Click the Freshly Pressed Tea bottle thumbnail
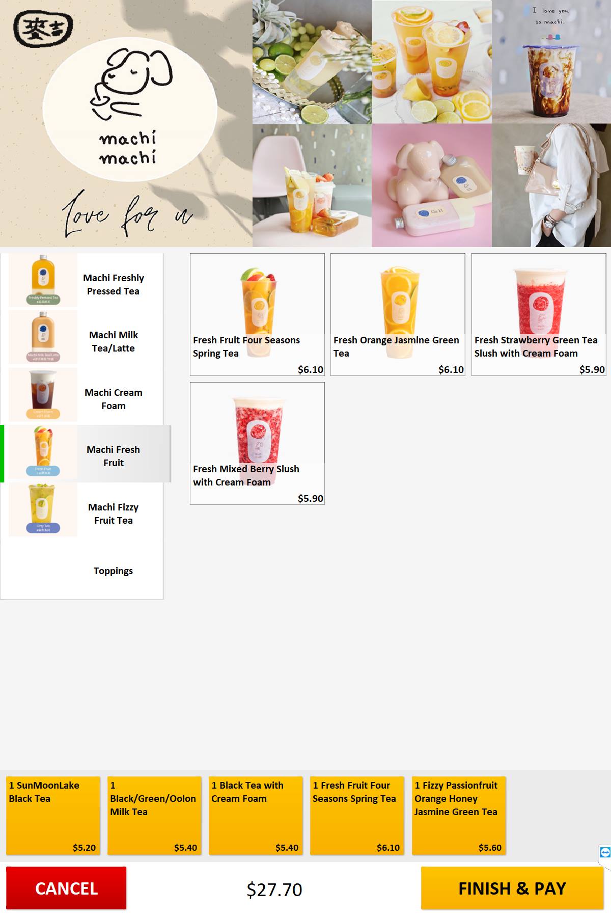 43,280
